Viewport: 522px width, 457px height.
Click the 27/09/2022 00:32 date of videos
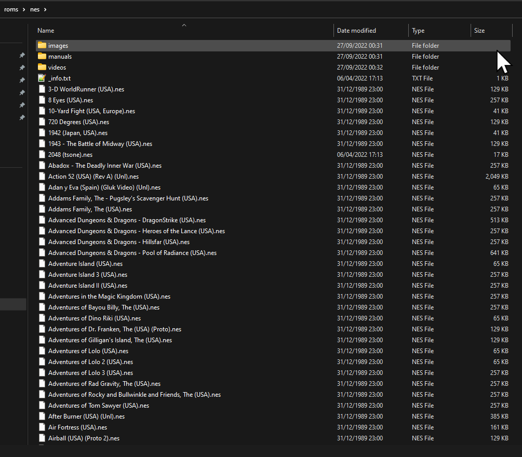coord(359,67)
